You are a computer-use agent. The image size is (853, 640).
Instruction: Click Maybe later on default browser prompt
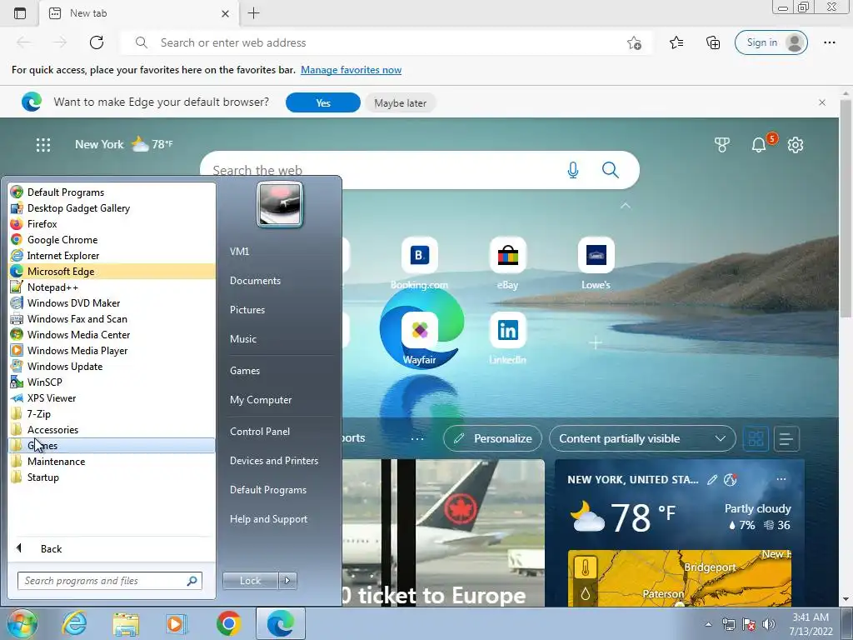pos(400,102)
